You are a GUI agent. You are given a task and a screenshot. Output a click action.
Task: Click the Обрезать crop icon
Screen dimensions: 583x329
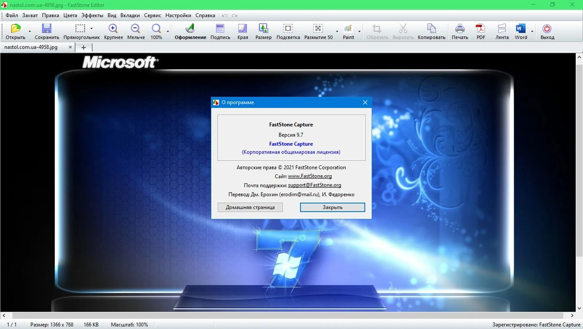tap(377, 29)
